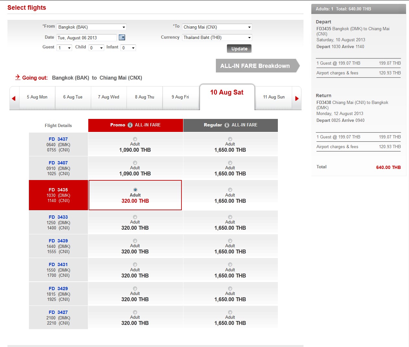Viewport: 409px width, 347px height.
Task: Click the Date input field
Action: (x=87, y=38)
